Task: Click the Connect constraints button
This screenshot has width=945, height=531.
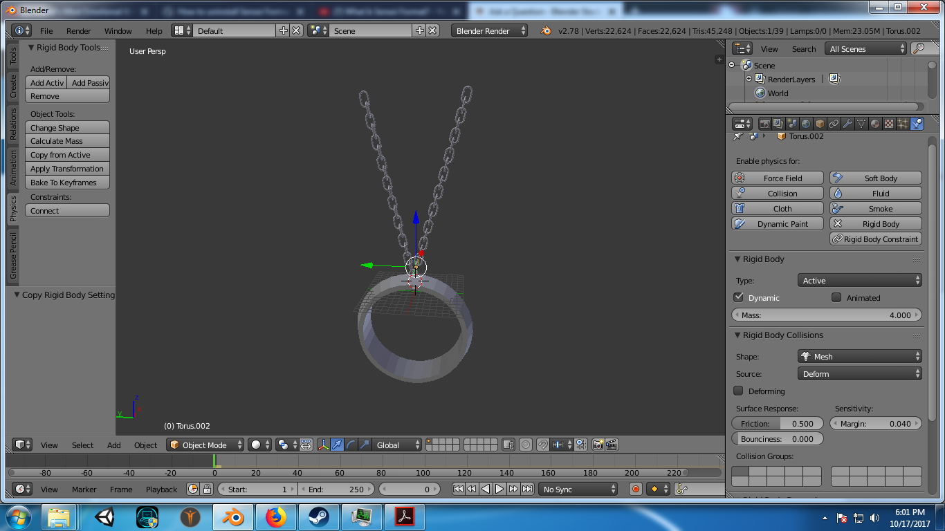Action: click(68, 210)
